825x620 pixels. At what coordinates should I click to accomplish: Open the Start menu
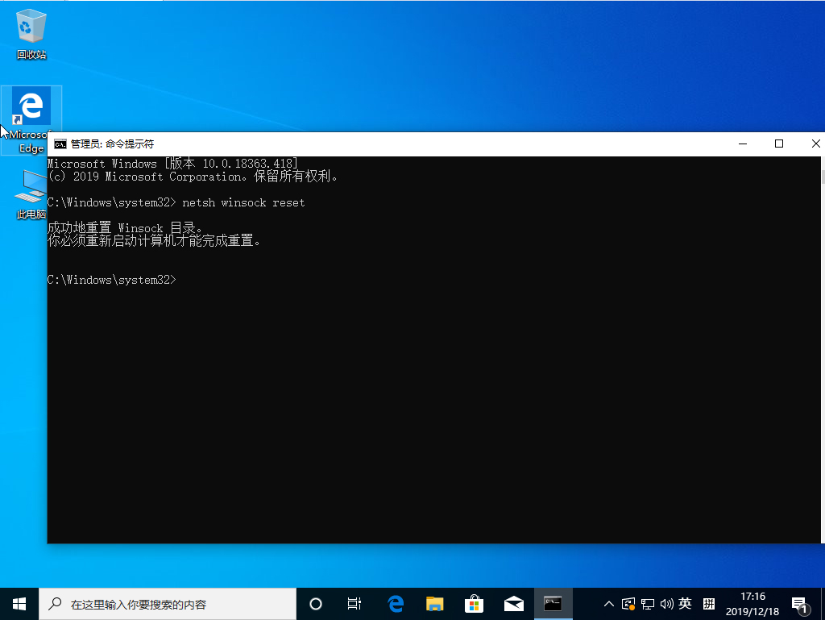coord(18,603)
